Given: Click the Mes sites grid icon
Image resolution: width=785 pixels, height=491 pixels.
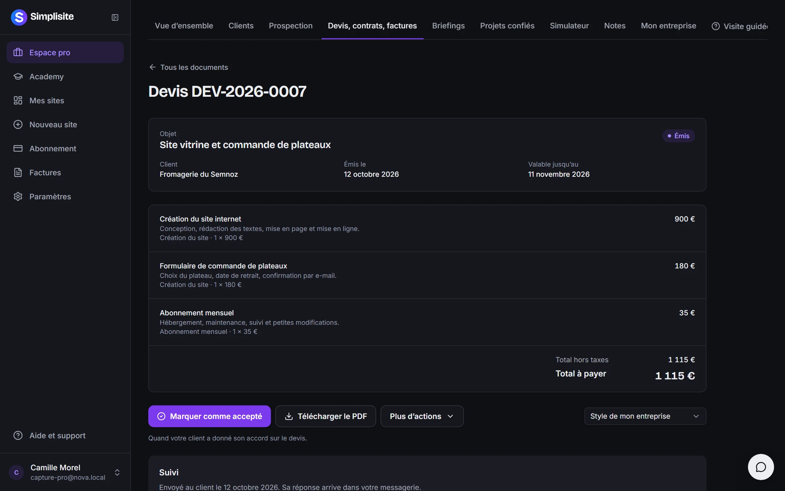Looking at the screenshot, I should [x=18, y=100].
